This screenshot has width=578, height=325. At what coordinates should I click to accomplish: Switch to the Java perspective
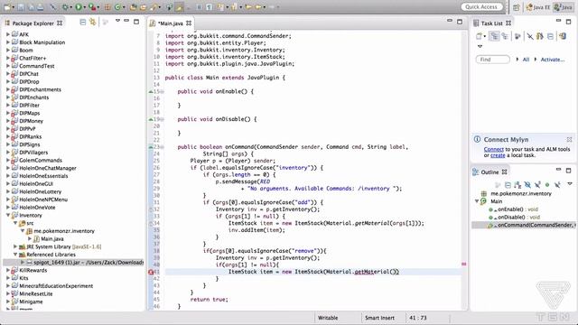(564, 7)
